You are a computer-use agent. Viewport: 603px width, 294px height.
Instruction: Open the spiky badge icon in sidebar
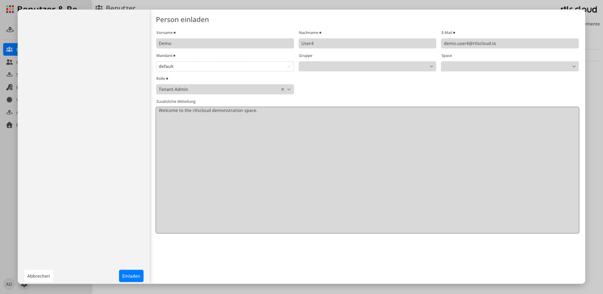tap(9, 100)
